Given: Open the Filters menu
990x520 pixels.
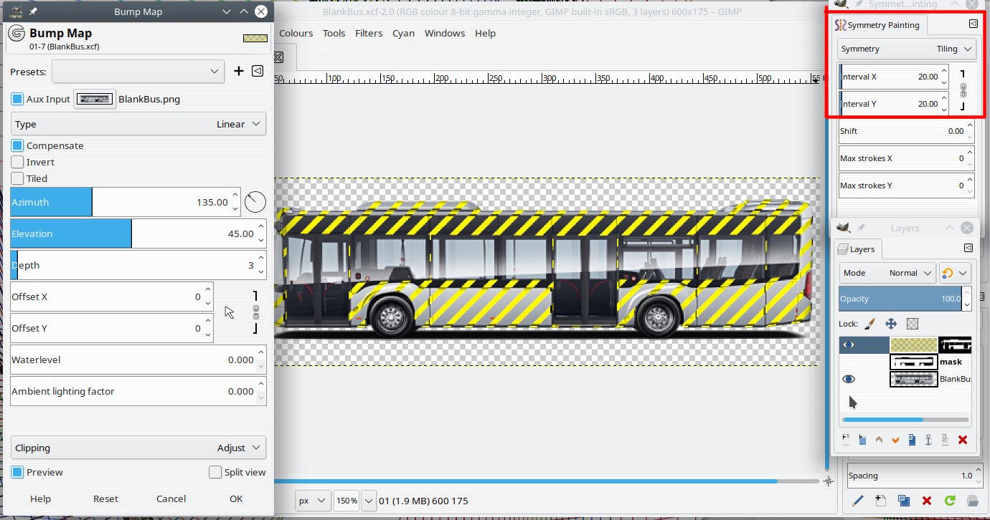Looking at the screenshot, I should pyautogui.click(x=369, y=33).
